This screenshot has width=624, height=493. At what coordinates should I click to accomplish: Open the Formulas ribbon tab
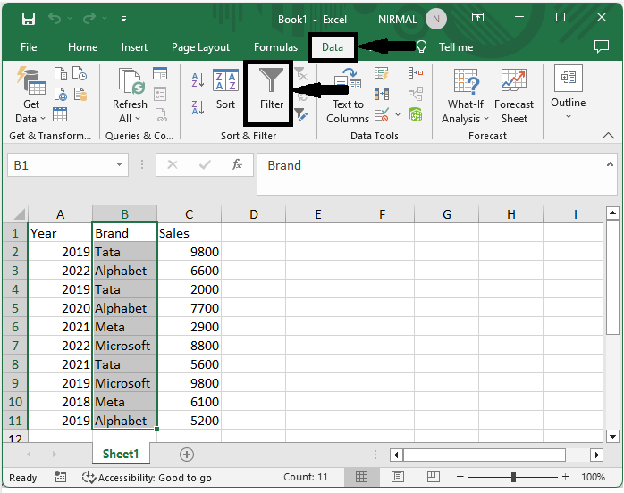tap(275, 47)
